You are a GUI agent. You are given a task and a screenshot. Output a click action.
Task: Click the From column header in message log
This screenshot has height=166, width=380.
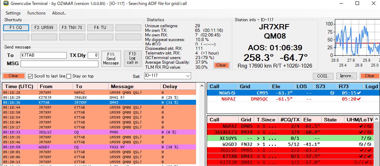pos(55,86)
